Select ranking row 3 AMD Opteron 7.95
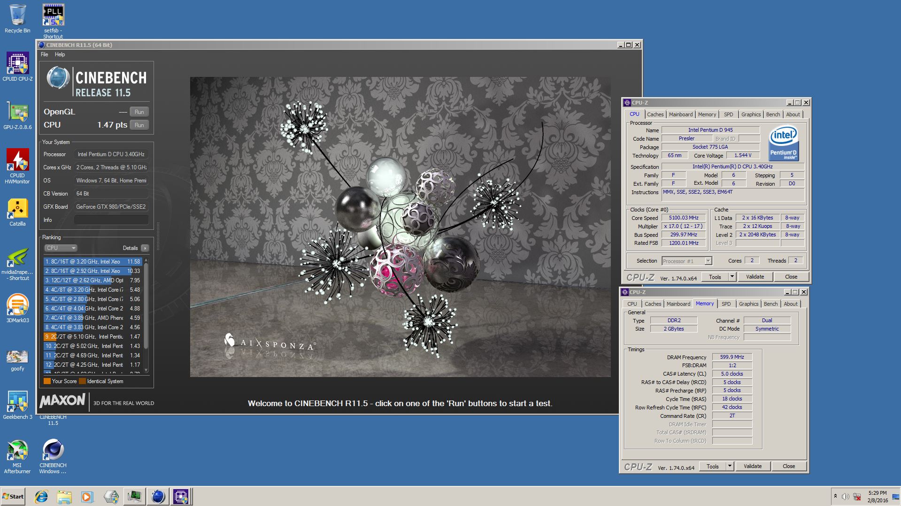901x506 pixels. [x=92, y=280]
